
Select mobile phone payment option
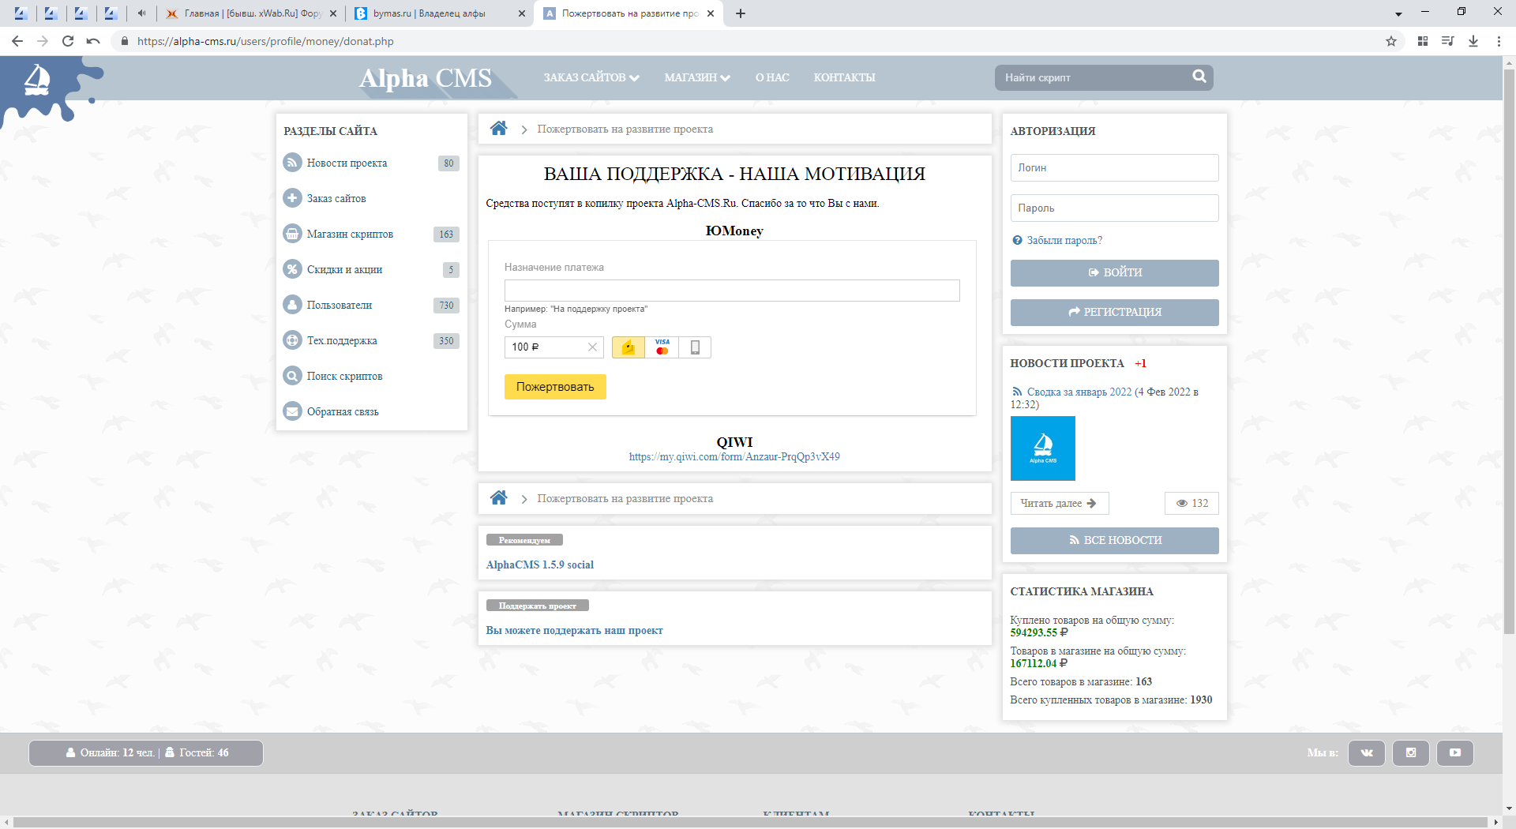tap(695, 347)
